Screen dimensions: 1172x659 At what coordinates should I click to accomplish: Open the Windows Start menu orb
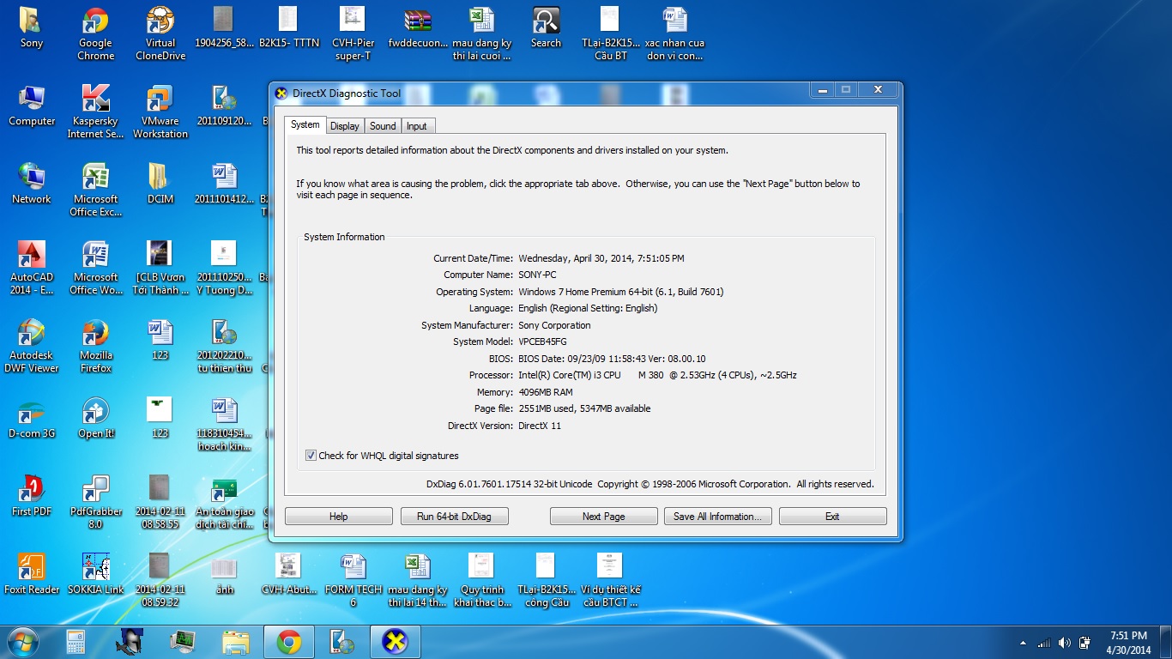click(22, 641)
